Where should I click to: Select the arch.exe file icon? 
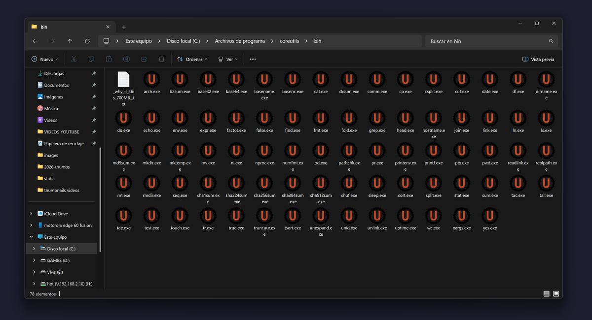click(151, 79)
